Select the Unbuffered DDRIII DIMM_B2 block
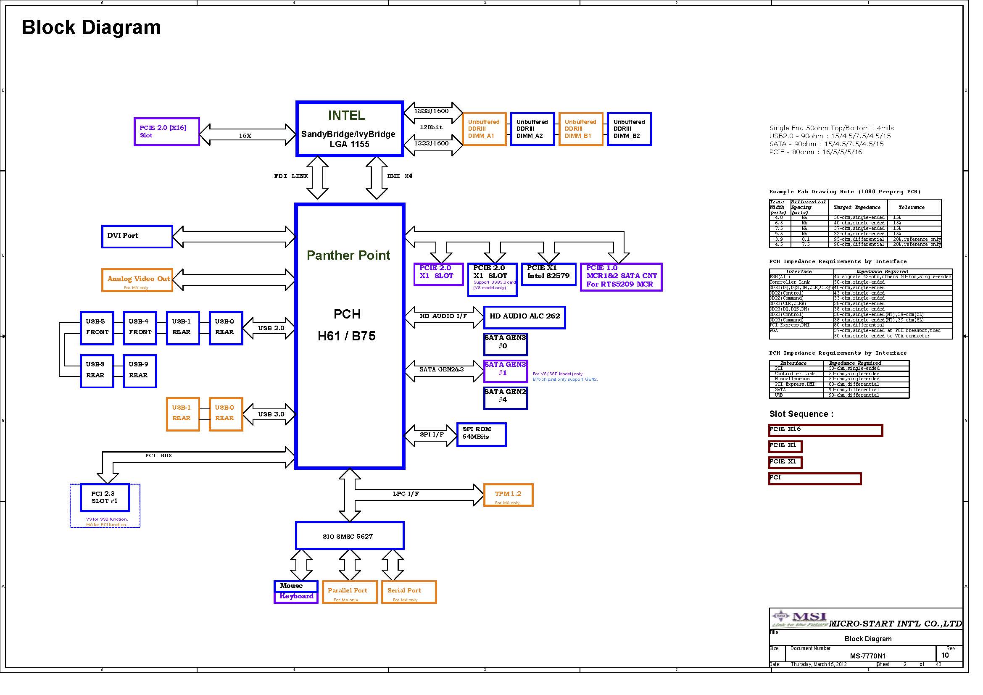This screenshot has width=983, height=695. pos(630,129)
